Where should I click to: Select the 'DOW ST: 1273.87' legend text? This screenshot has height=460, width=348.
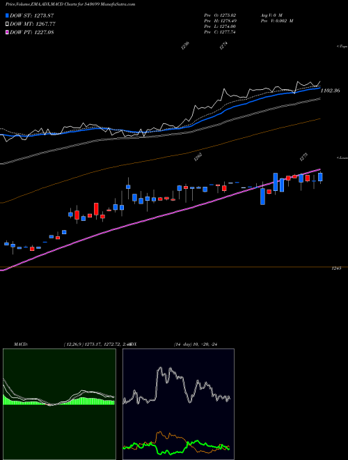tap(31, 15)
